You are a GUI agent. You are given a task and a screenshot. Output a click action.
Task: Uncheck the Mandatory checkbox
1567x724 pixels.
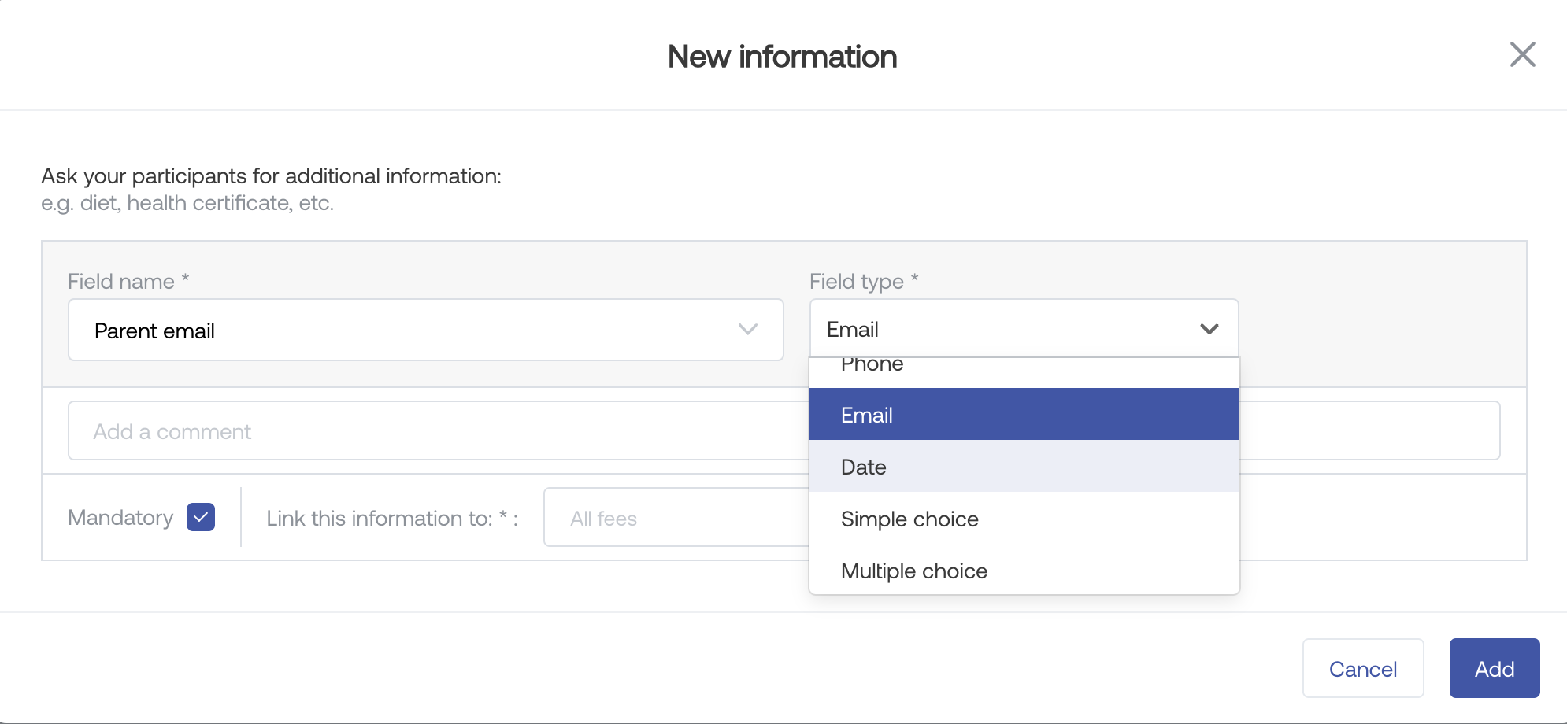(201, 517)
